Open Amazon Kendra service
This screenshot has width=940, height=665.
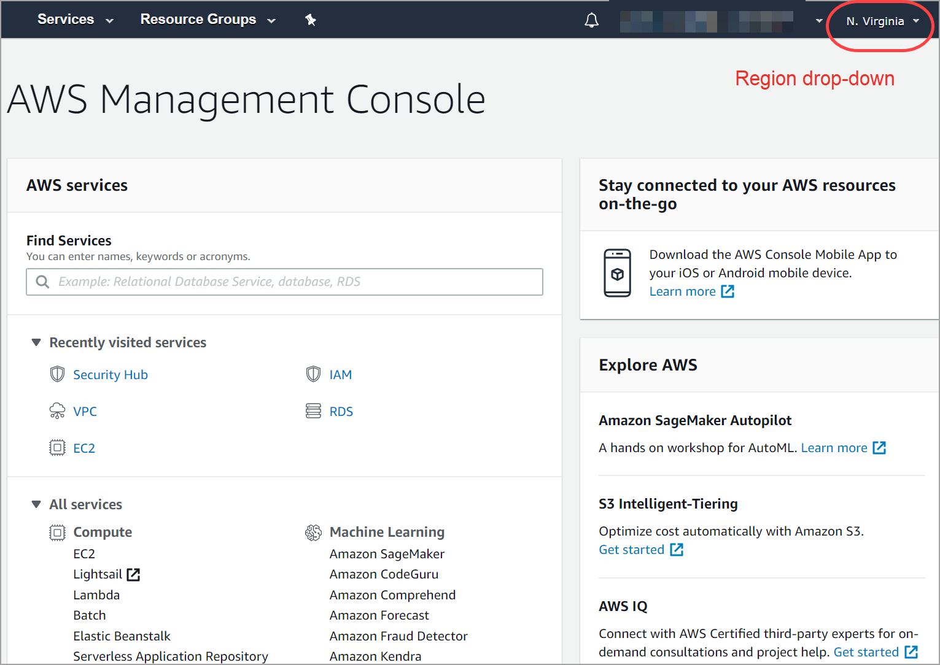(375, 656)
